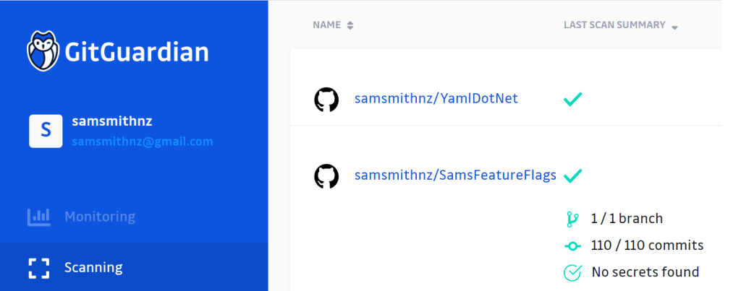Click the samsmithnz account name
This screenshot has height=291, width=741.
click(112, 121)
